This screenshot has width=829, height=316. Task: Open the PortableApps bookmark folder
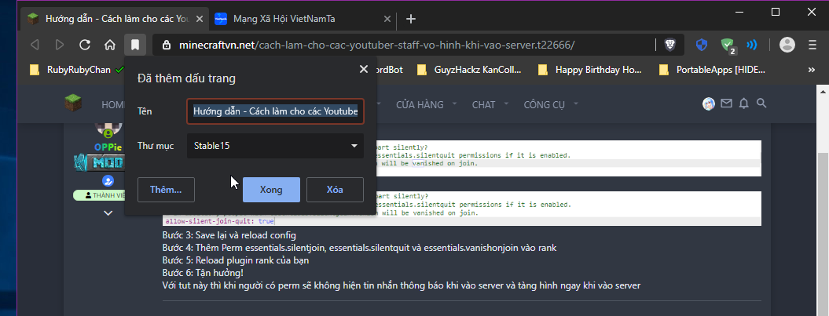coord(712,69)
